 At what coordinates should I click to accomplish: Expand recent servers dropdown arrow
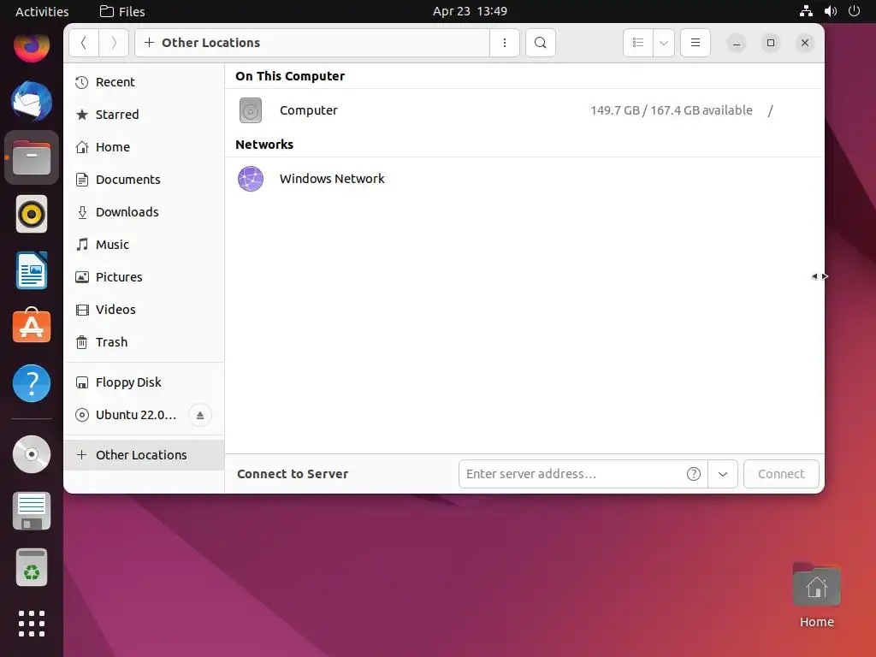click(723, 474)
